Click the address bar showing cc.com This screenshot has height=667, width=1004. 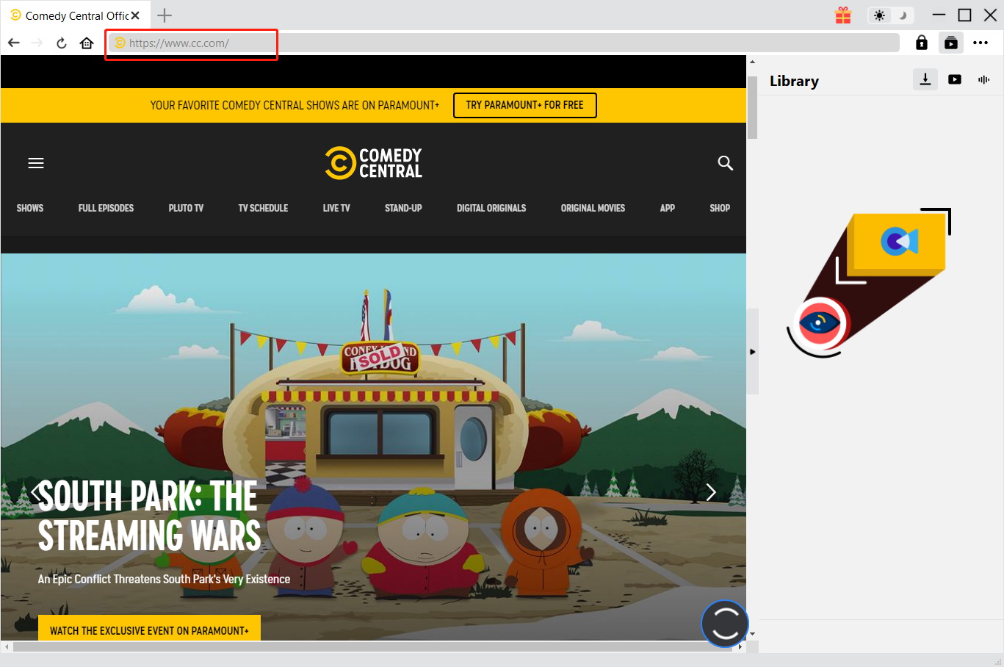tap(191, 43)
